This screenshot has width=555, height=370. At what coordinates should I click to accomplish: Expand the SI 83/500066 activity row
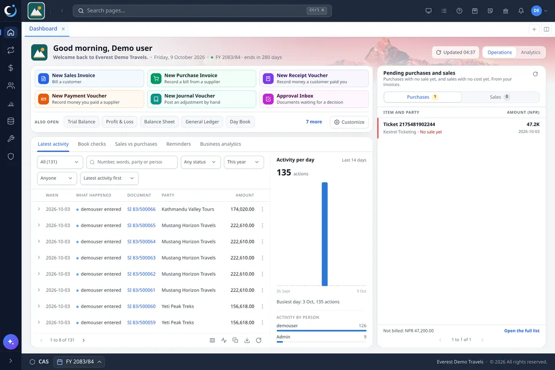click(x=39, y=209)
